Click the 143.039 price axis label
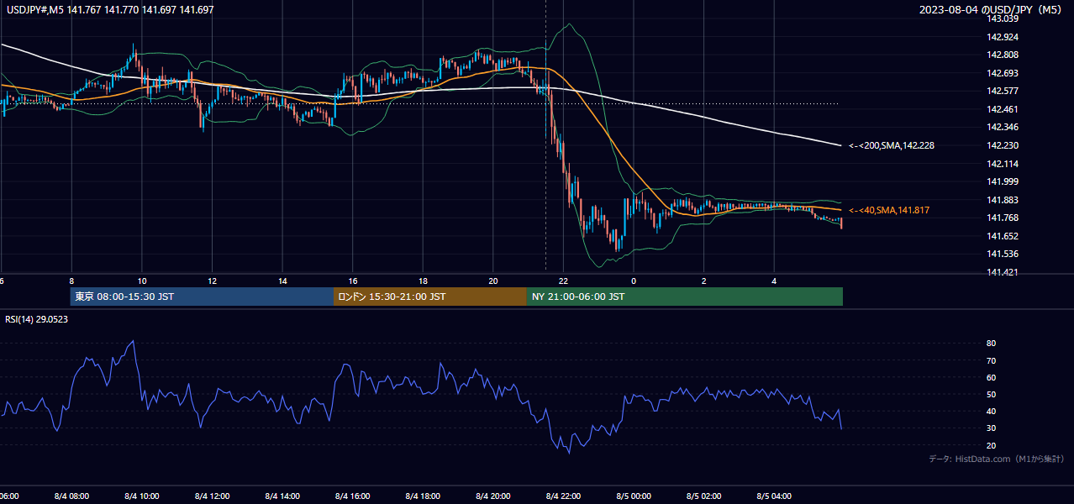 tap(1003, 18)
